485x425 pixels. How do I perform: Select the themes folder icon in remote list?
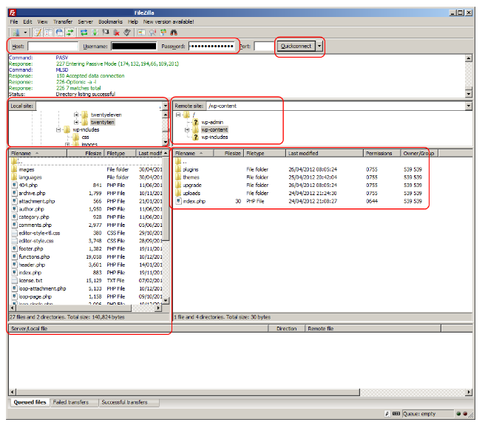[178, 177]
